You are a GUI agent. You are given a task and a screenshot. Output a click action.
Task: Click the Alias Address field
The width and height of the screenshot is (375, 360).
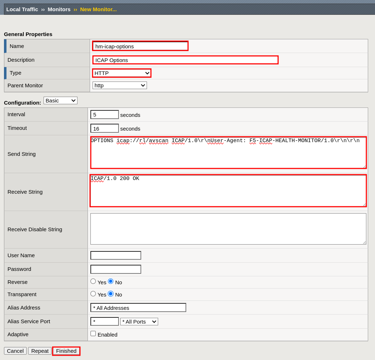(x=138, y=308)
